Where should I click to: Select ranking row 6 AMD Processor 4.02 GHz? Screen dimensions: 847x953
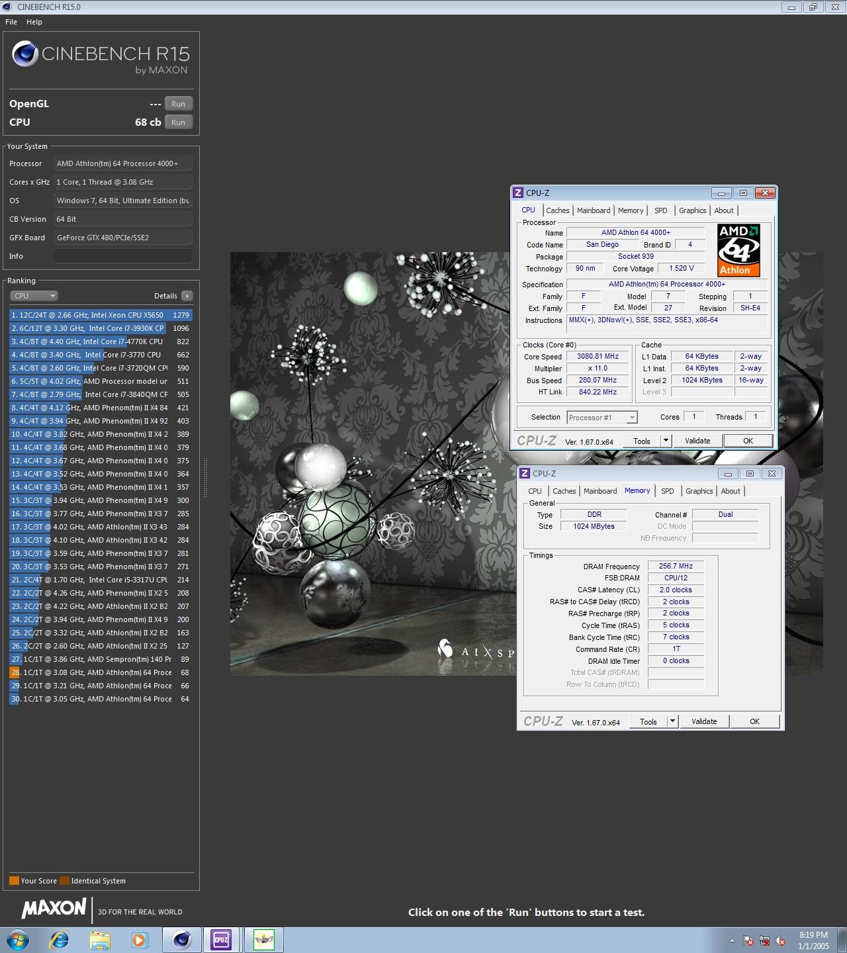point(101,381)
